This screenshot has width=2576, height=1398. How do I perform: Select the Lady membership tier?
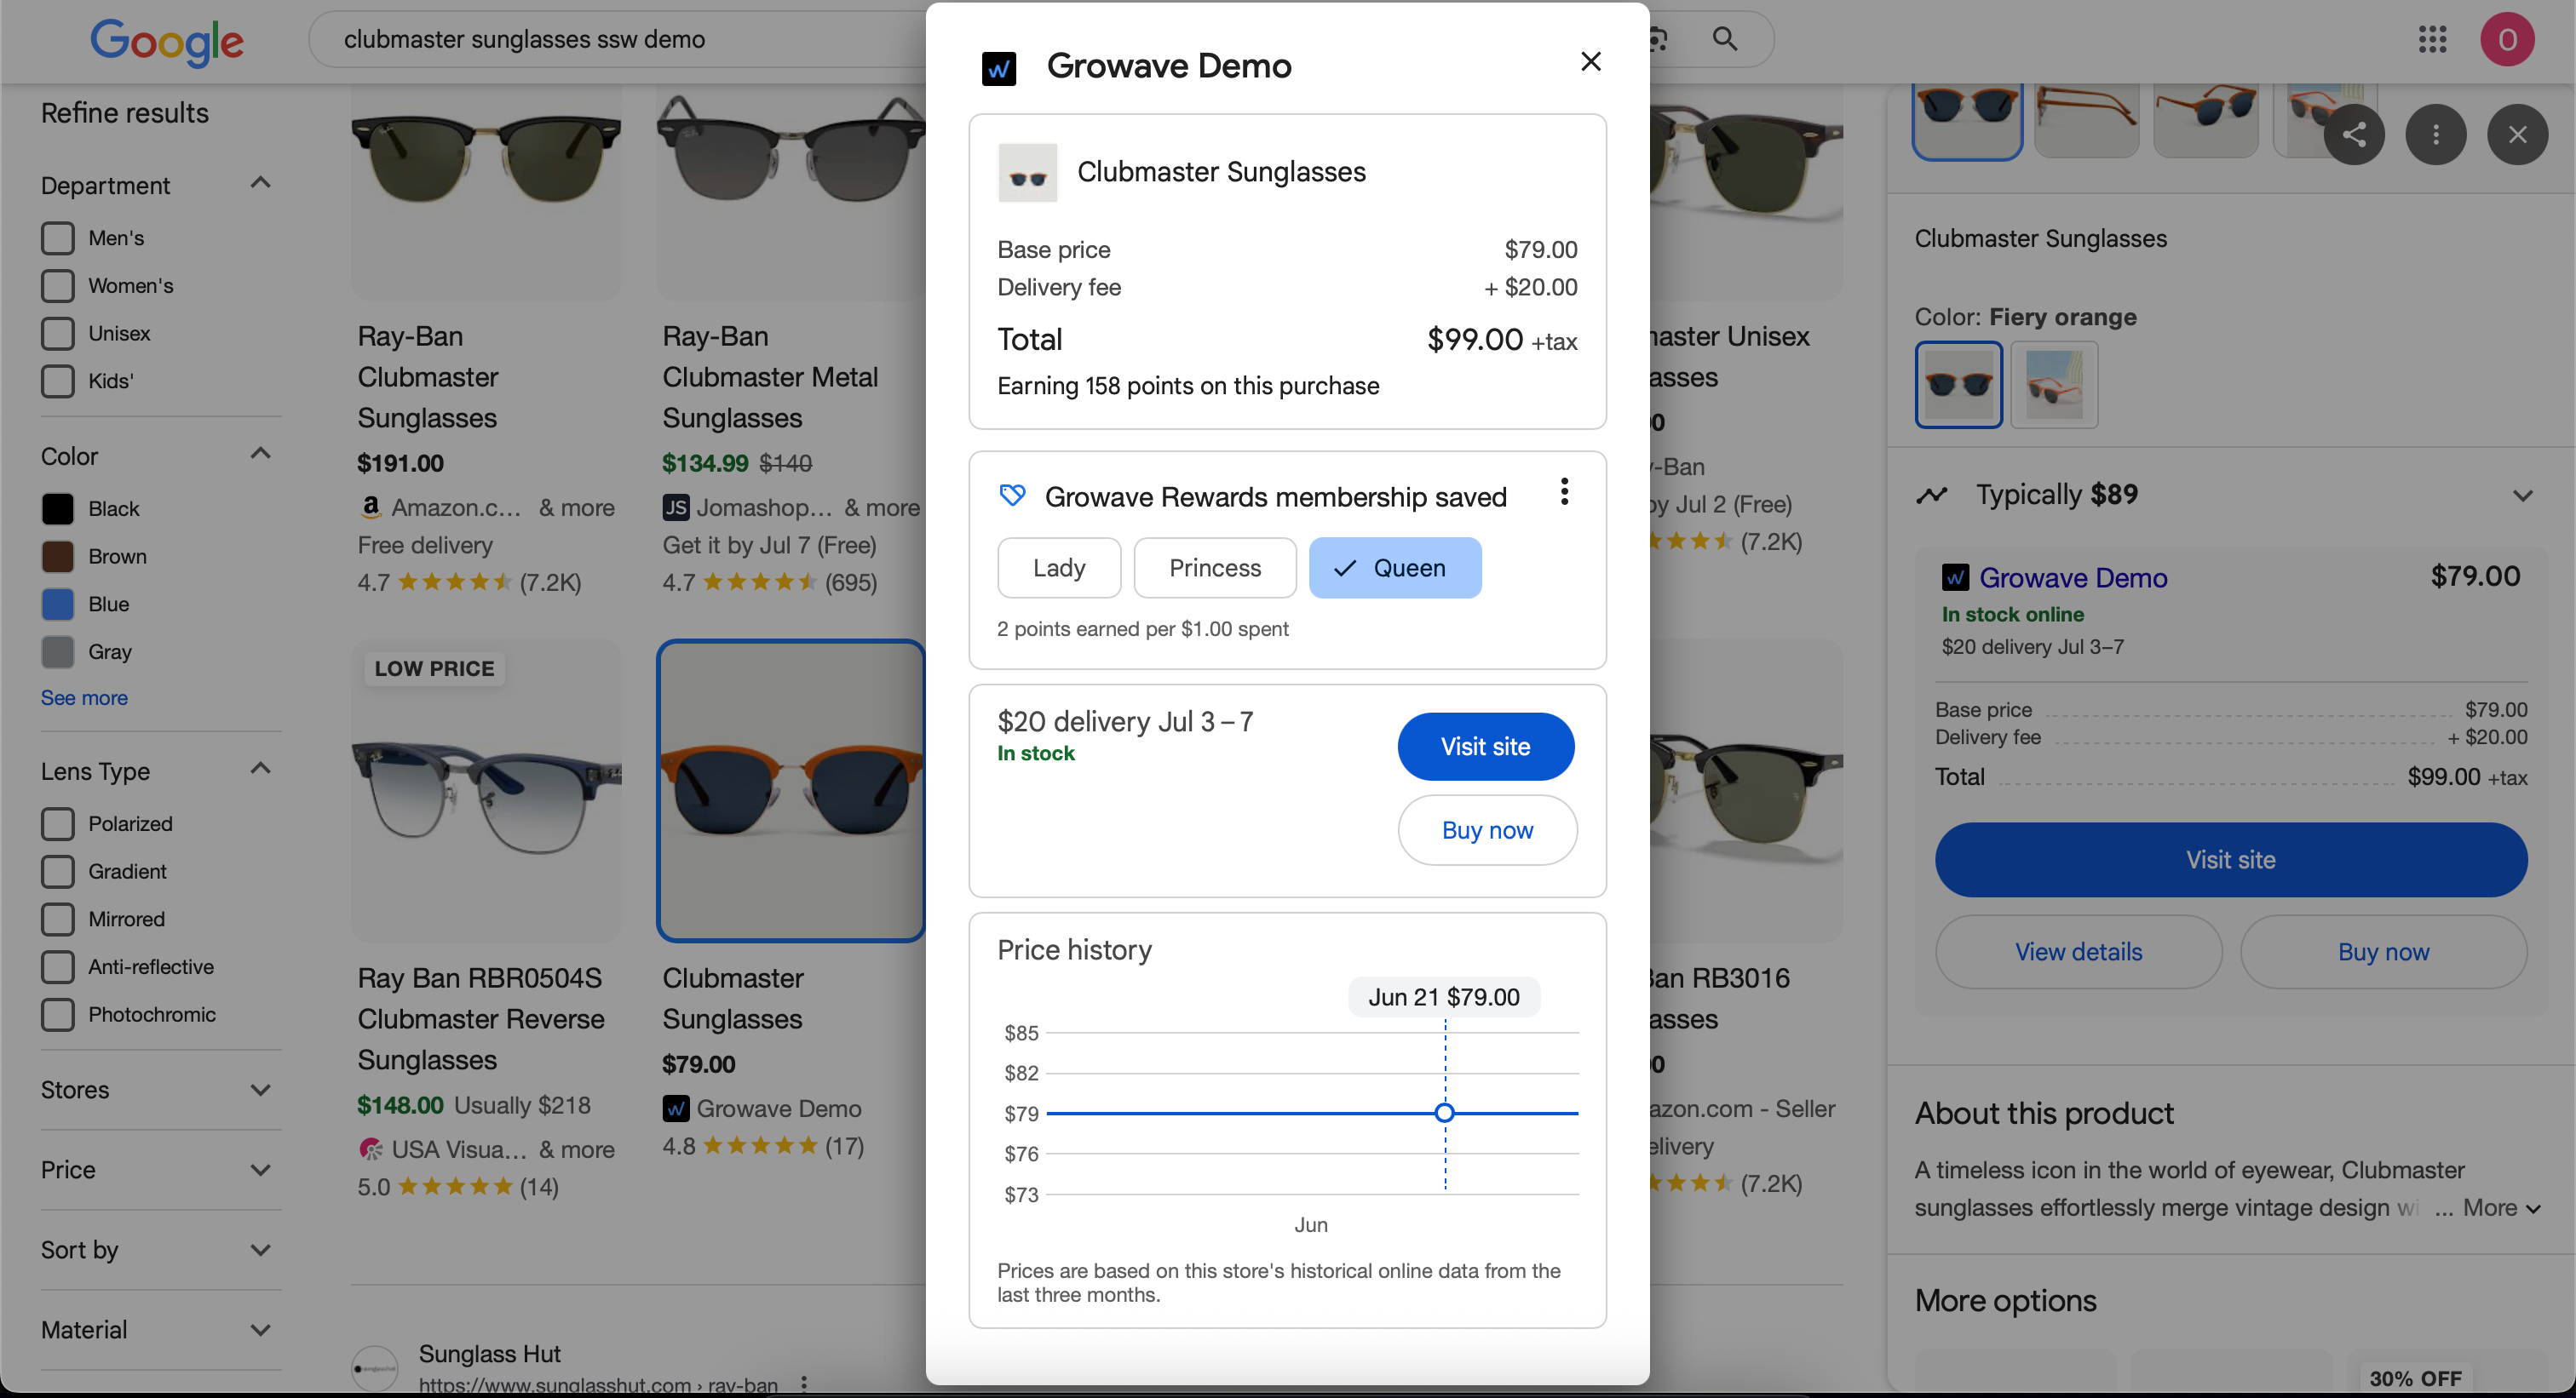point(1059,568)
